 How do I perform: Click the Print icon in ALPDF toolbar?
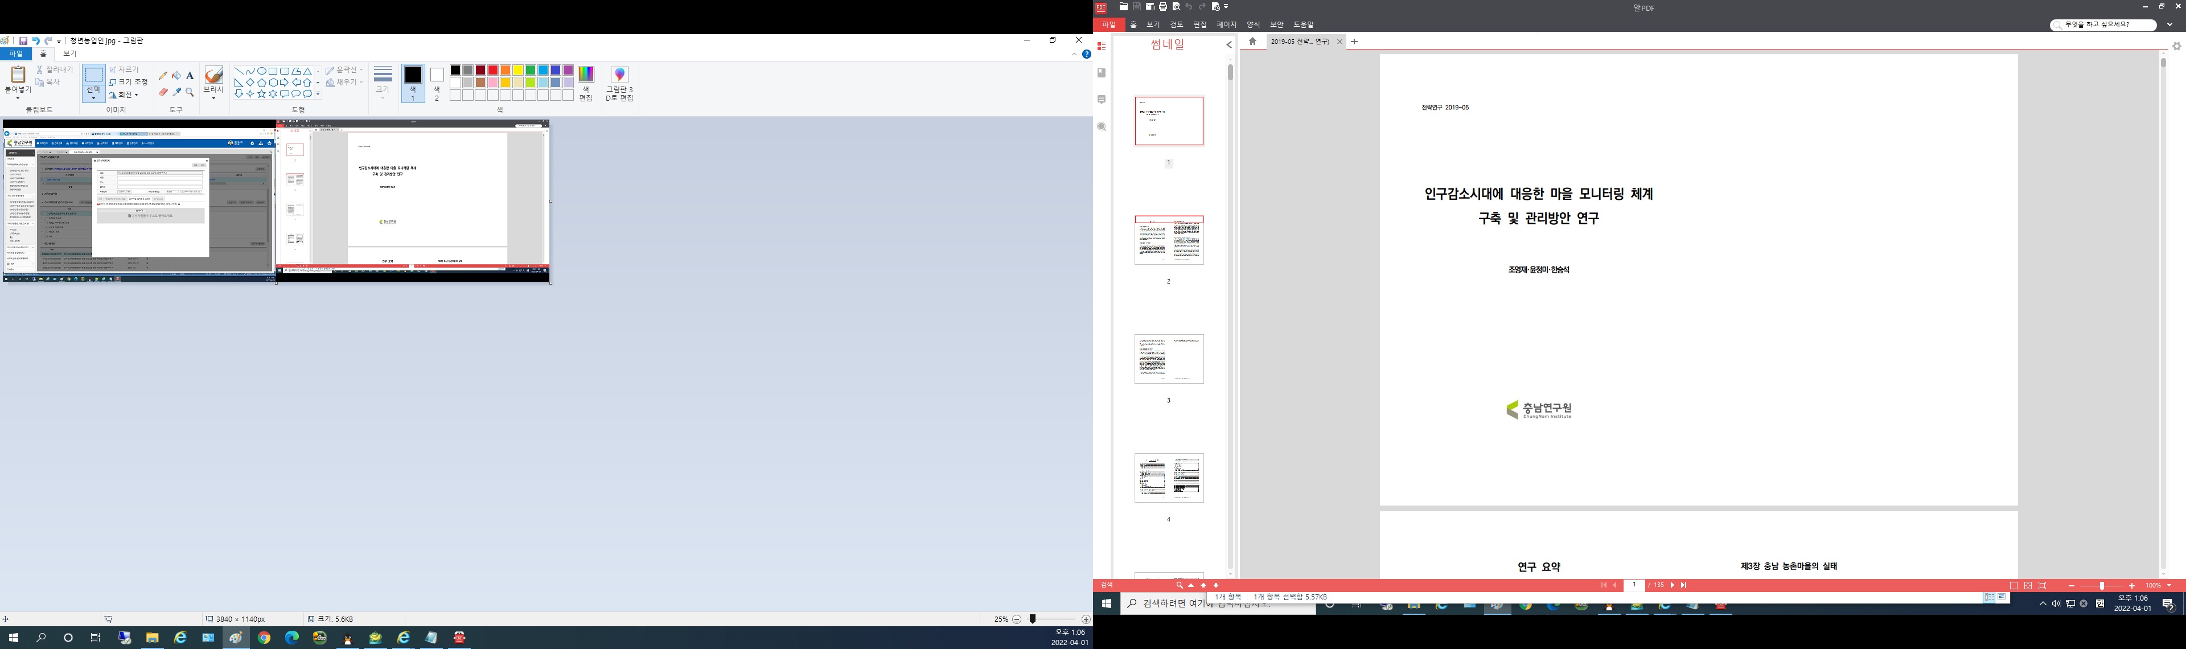[1162, 7]
